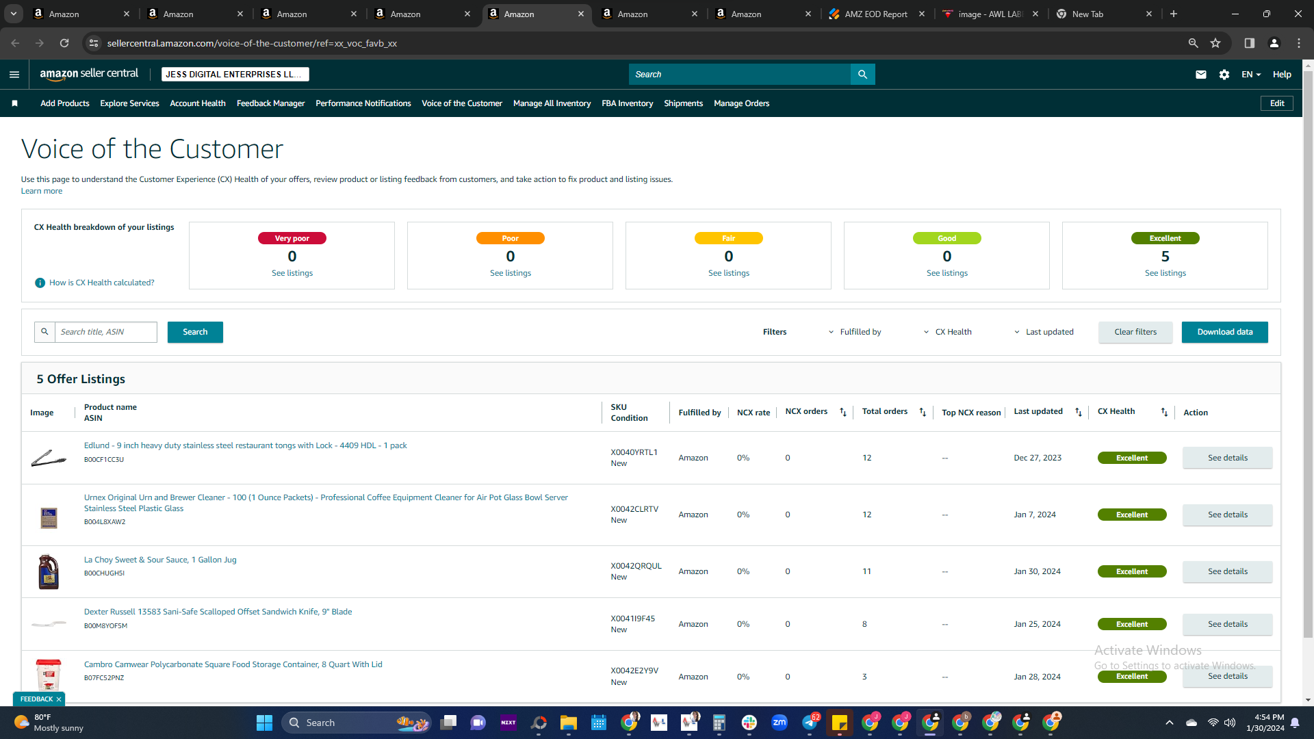Open the Learn more link
Viewport: 1314px width, 739px height.
click(x=42, y=191)
